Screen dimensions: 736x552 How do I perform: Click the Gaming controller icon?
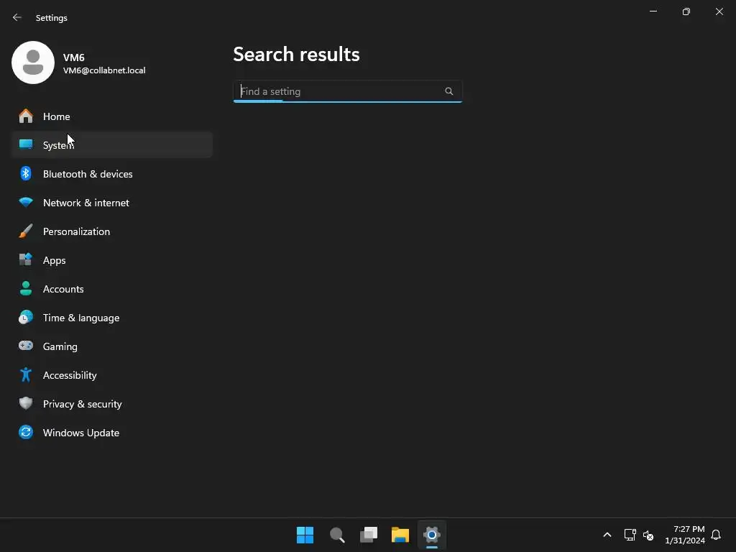point(26,346)
